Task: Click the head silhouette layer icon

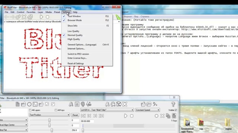Action: (x=83, y=104)
